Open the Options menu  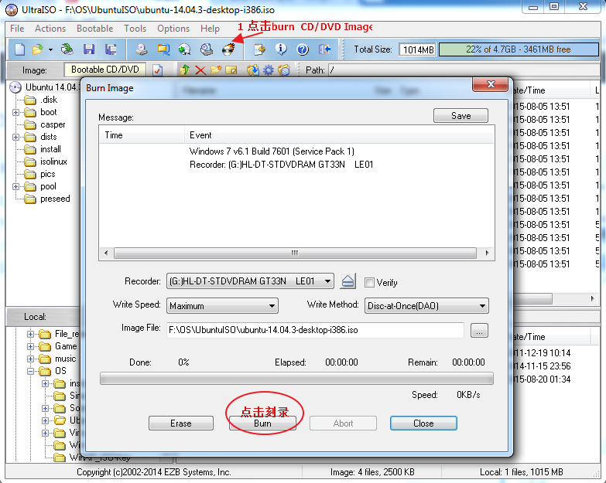pos(173,29)
